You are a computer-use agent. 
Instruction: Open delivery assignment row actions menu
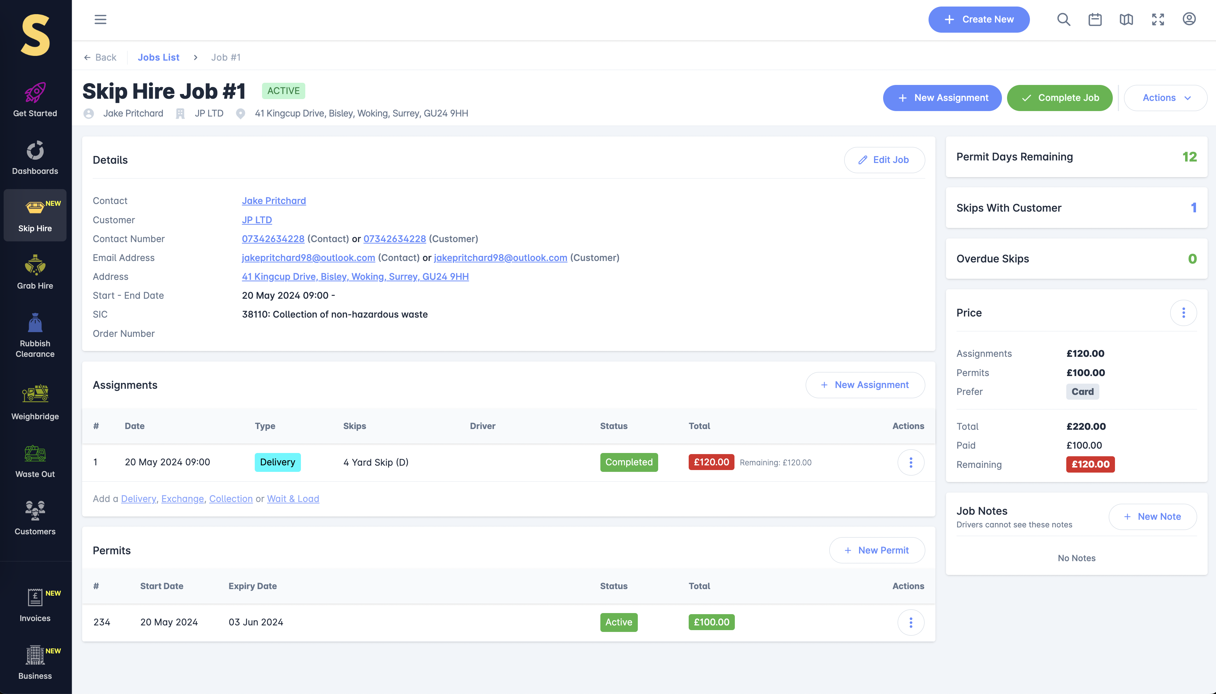click(911, 462)
